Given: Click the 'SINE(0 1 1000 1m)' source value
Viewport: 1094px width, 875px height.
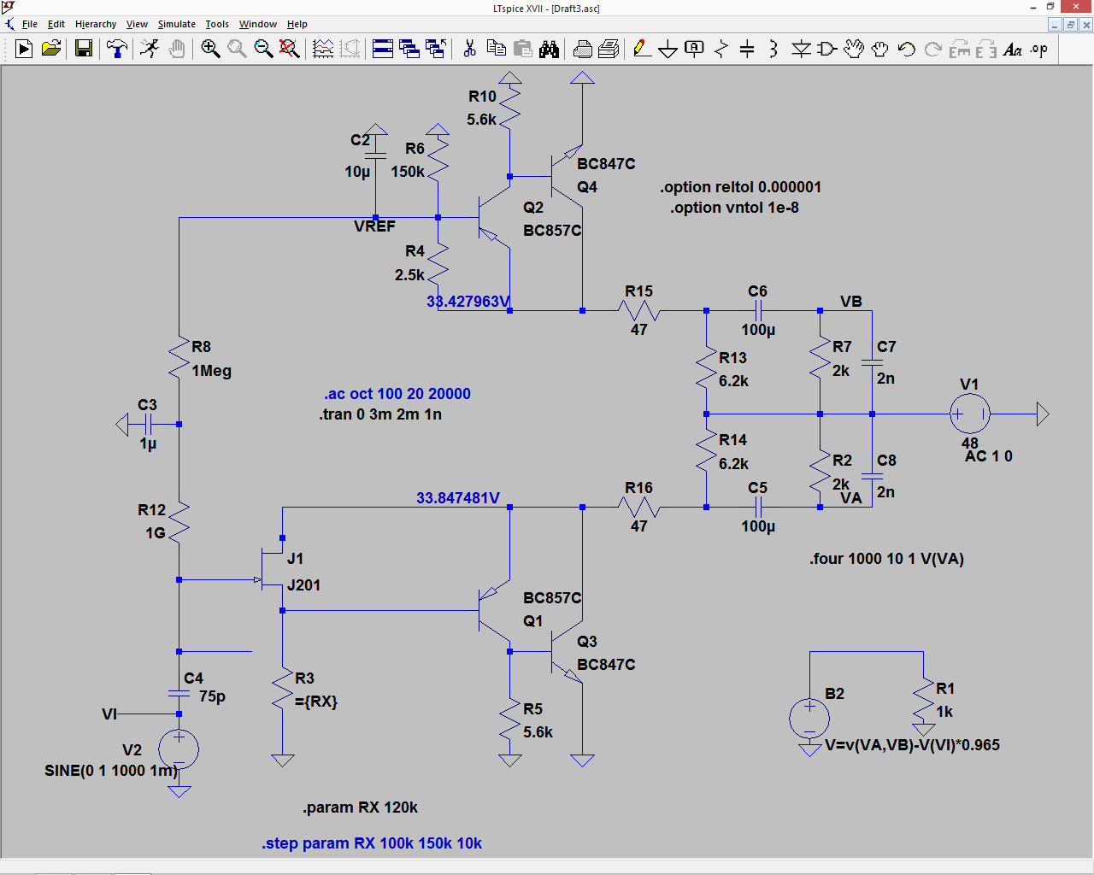Looking at the screenshot, I should pos(112,771).
